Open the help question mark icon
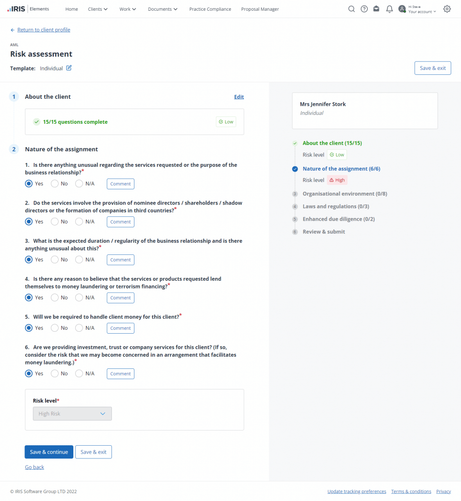Viewport: 461px width, 501px height. pos(364,9)
